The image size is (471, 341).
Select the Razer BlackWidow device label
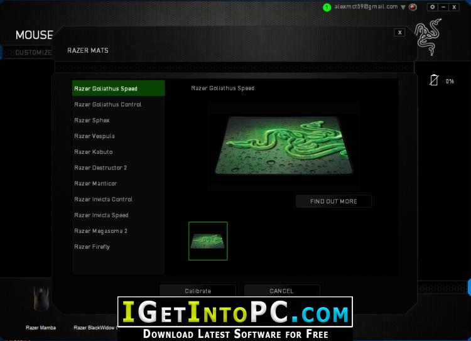pos(95,327)
